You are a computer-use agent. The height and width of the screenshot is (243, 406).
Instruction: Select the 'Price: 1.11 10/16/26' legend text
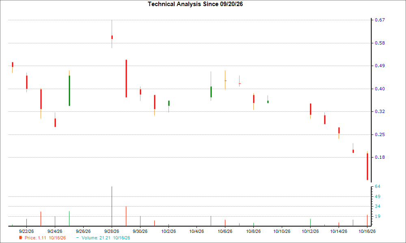(45, 238)
